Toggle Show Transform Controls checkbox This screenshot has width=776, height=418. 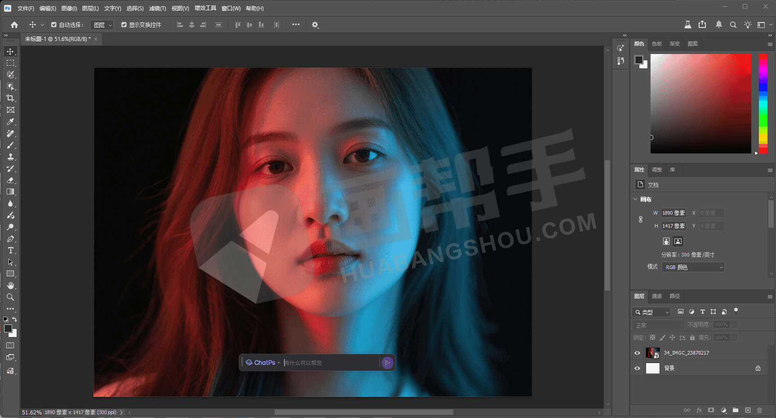tap(124, 25)
